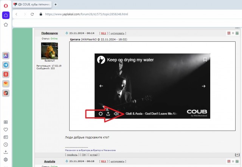Click the Регистрация: 17.02.19 text
The height and width of the screenshot is (167, 242).
49,66
